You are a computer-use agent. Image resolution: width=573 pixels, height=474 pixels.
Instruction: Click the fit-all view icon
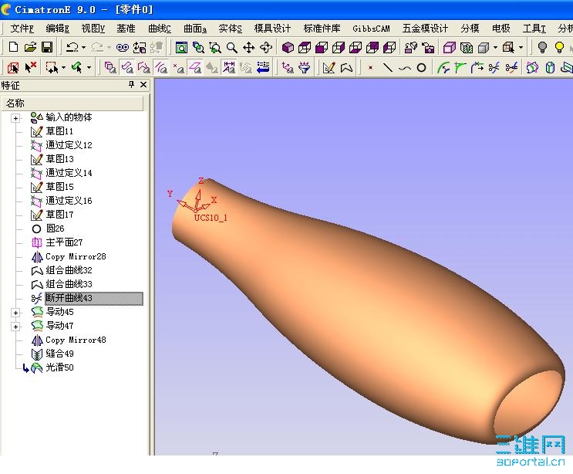point(181,47)
